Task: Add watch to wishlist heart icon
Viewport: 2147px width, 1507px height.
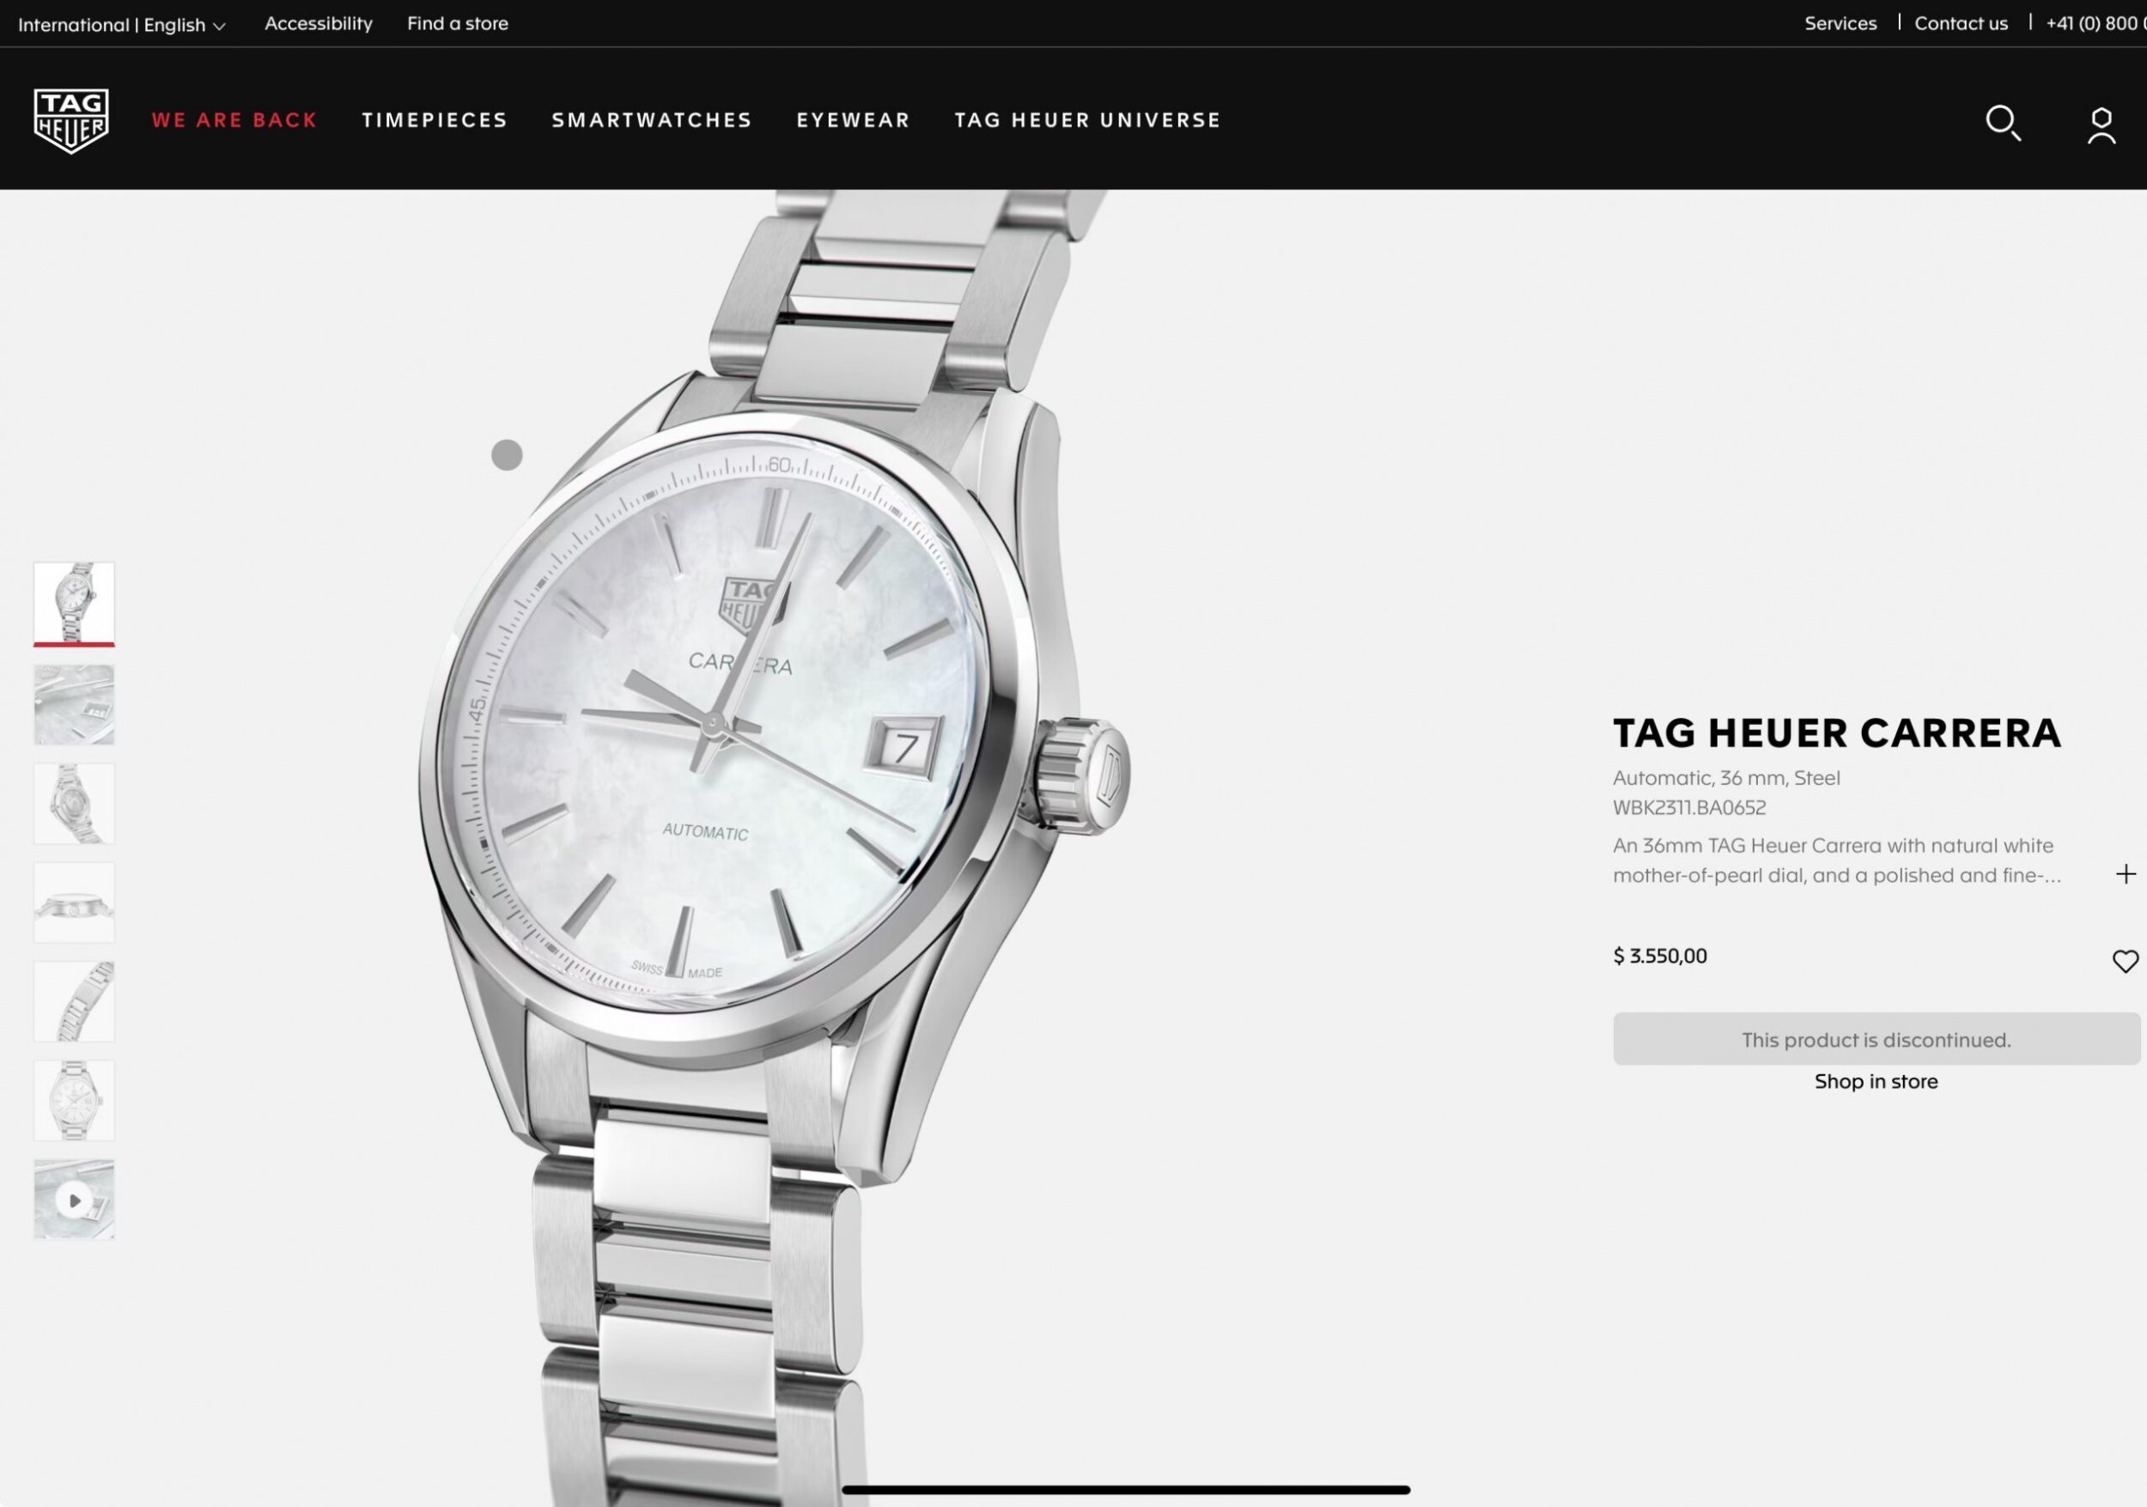Action: [2125, 961]
